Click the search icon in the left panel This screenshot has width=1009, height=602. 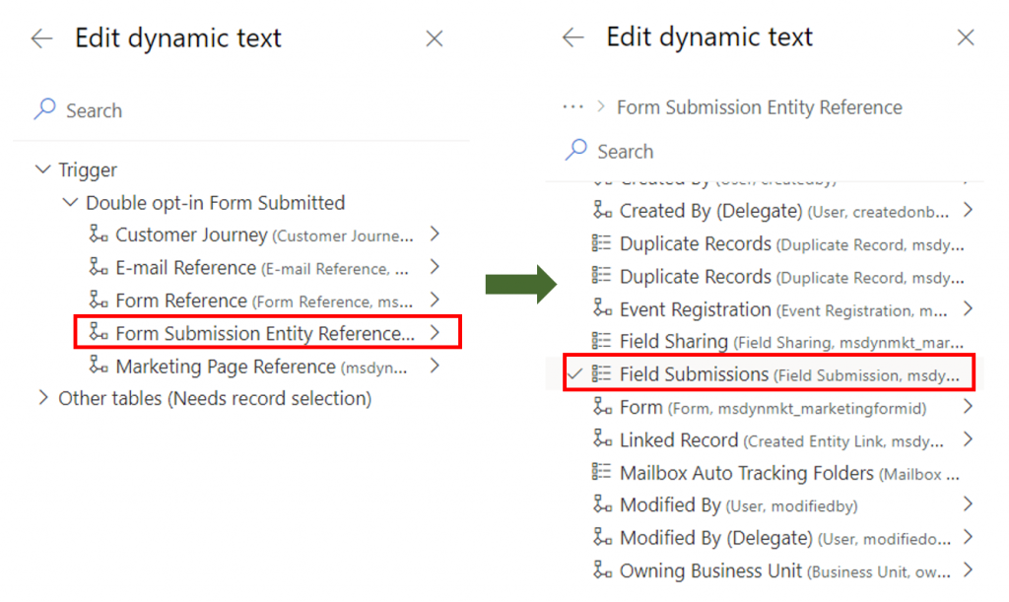[43, 110]
